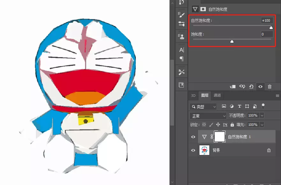
Task: Select the 背景 layer name
Action: (216, 150)
